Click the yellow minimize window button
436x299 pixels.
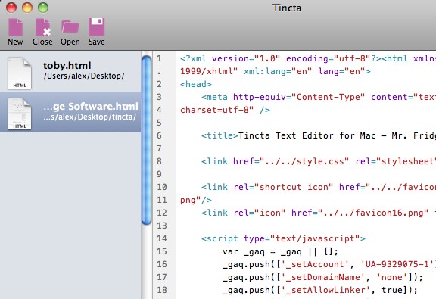[x=27, y=8]
